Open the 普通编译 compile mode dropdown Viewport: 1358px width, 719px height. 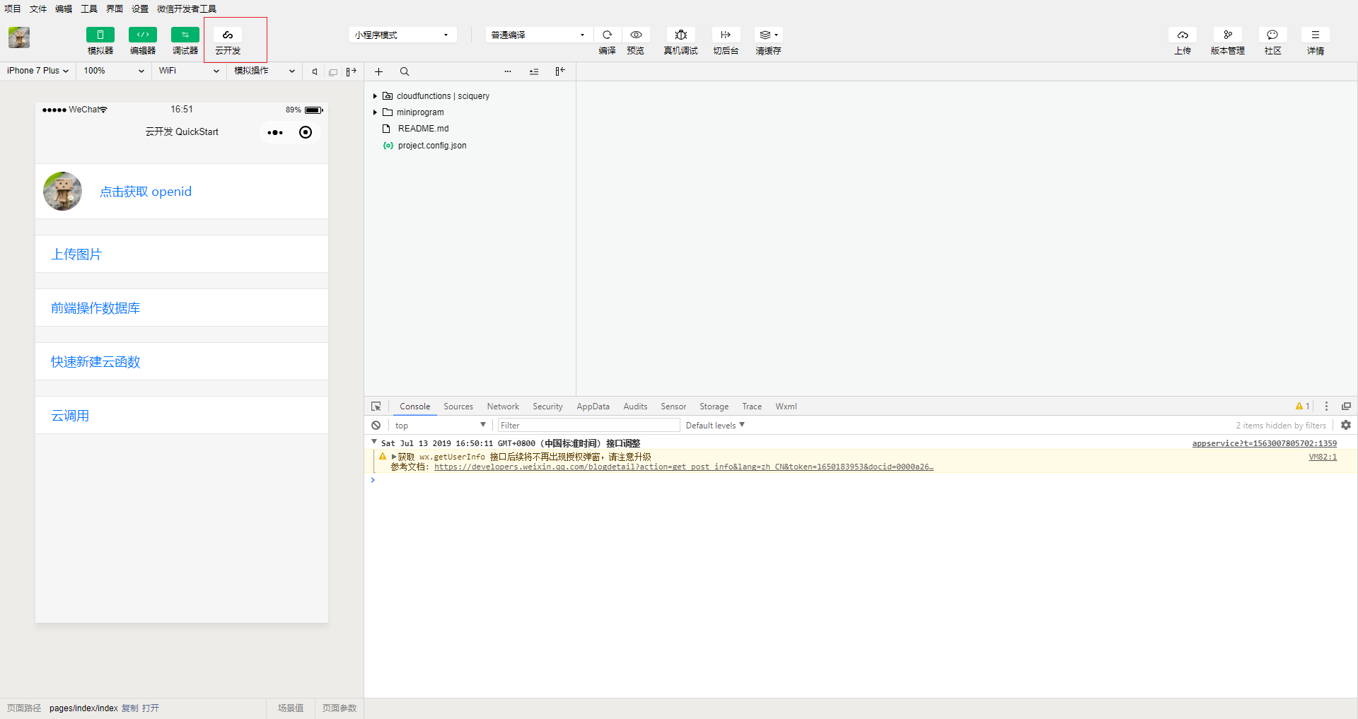click(x=538, y=35)
